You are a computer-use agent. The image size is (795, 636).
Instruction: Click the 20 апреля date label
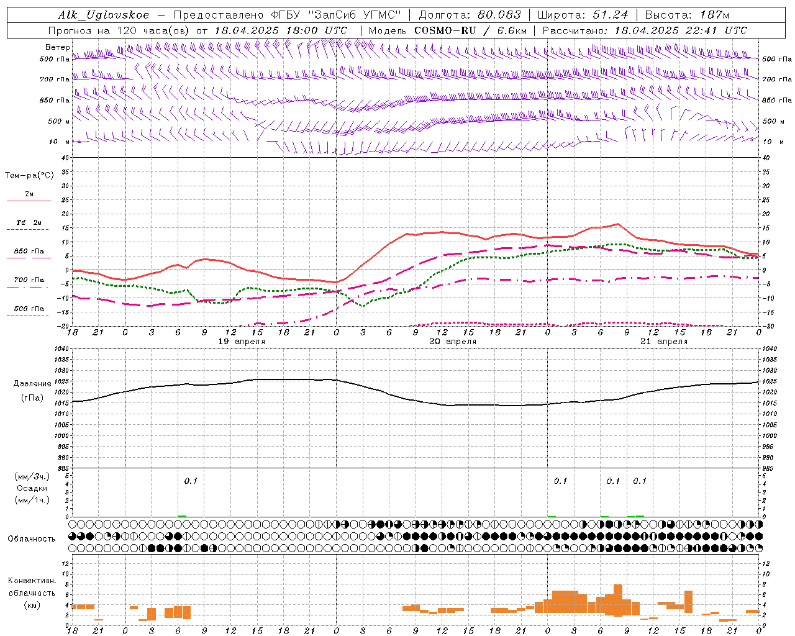pos(453,342)
